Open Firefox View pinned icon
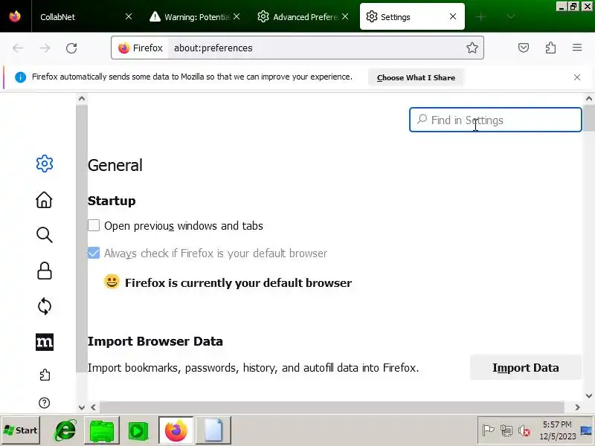The height and width of the screenshot is (446, 595). (x=15, y=16)
